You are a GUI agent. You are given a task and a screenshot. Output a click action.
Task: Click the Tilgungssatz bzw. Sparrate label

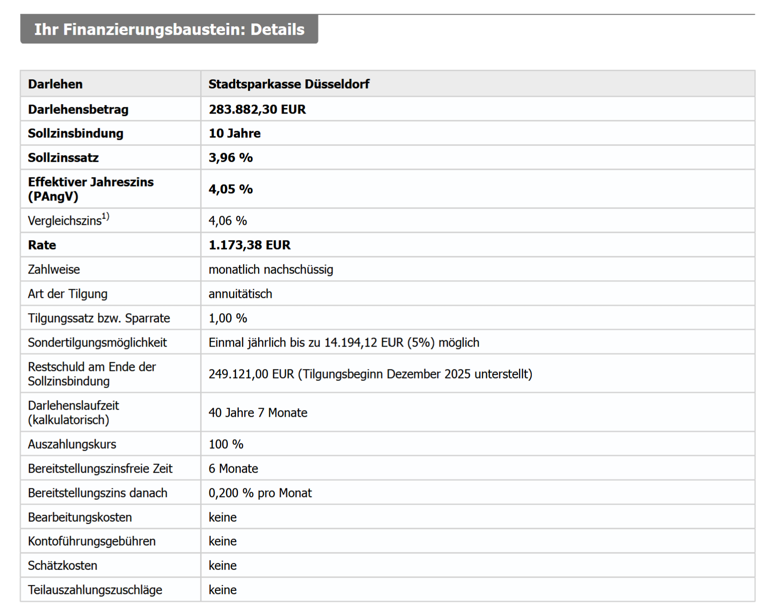[98, 318]
